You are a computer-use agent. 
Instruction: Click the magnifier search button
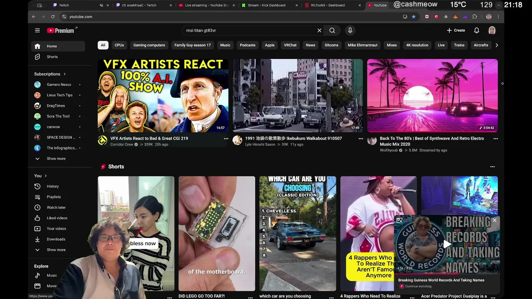click(x=332, y=30)
